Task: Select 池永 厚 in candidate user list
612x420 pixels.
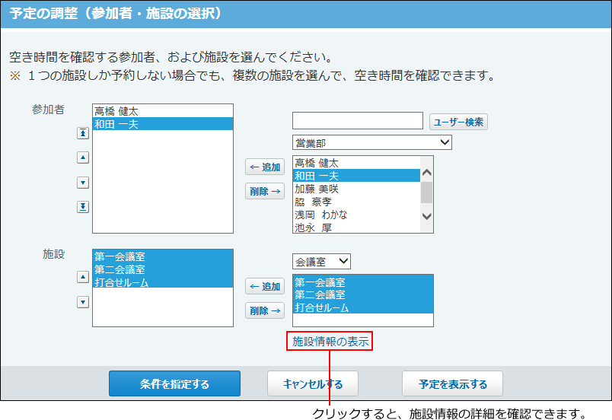Action: (356, 228)
